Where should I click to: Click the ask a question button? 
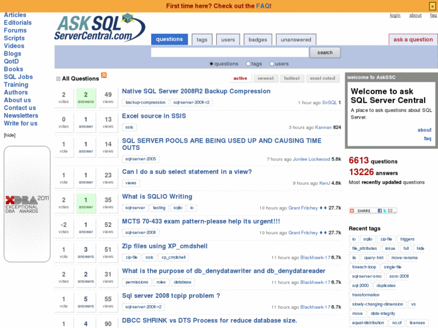pos(413,40)
